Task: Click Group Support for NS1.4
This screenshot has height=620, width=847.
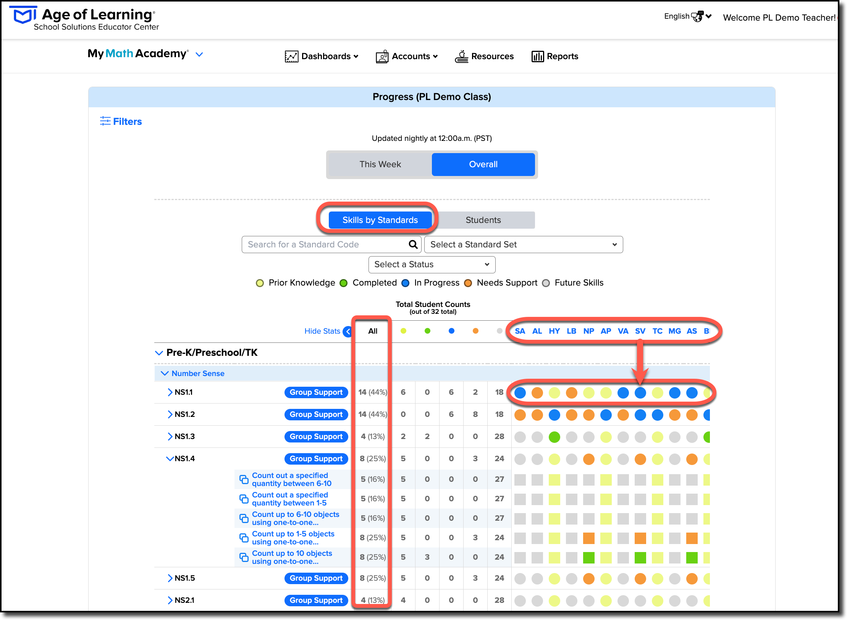Action: [x=316, y=459]
